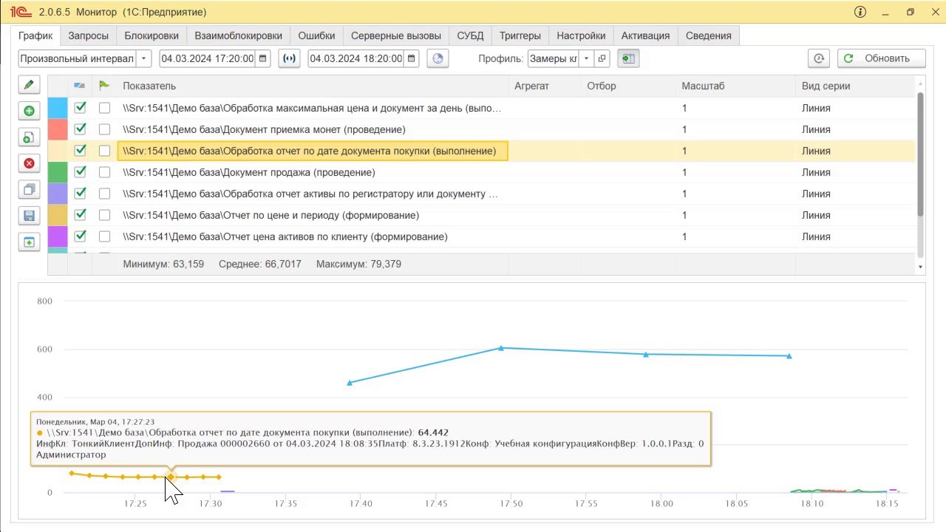The height and width of the screenshot is (532, 946).
Task: Switch to the Запросы tab
Action: click(x=89, y=35)
